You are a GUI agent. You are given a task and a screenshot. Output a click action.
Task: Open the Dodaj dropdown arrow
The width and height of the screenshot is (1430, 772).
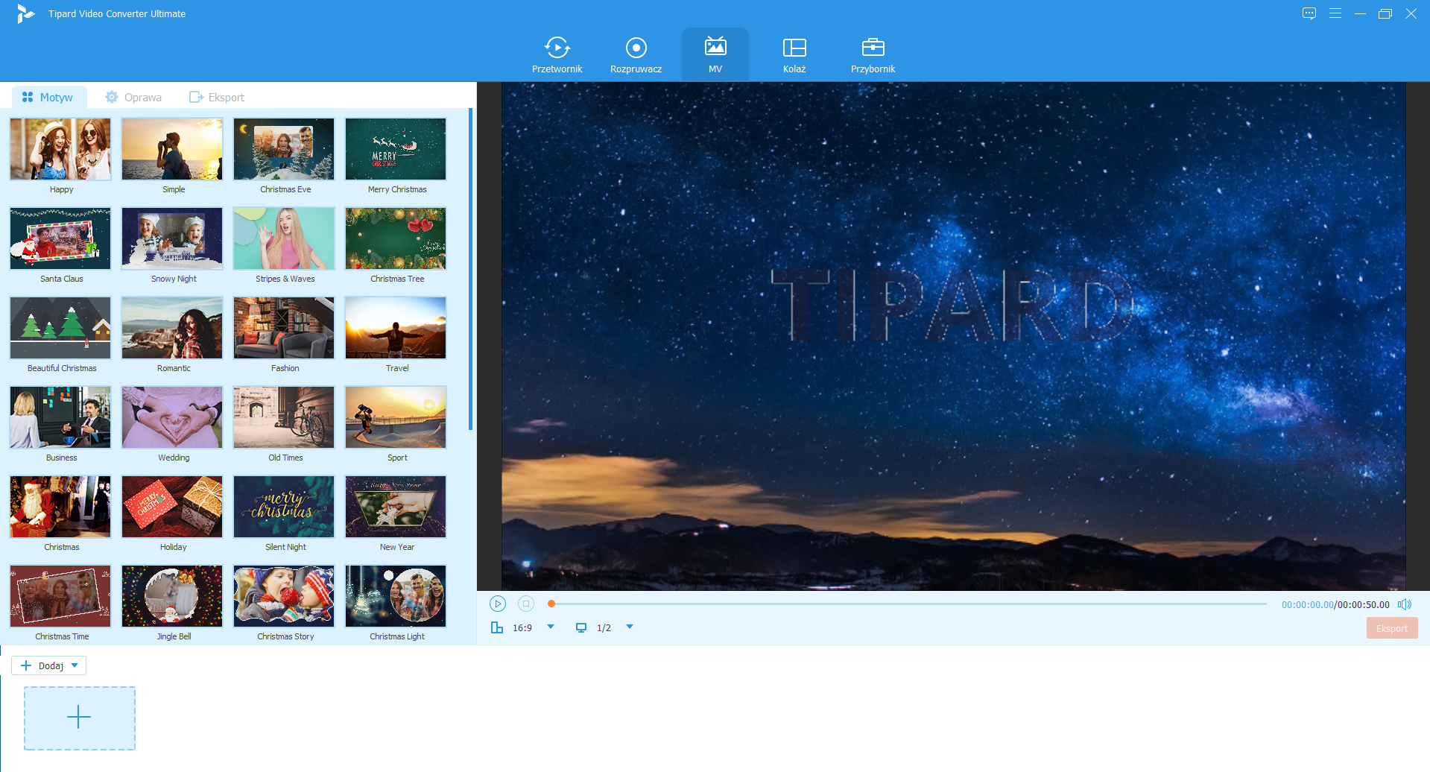coord(75,665)
